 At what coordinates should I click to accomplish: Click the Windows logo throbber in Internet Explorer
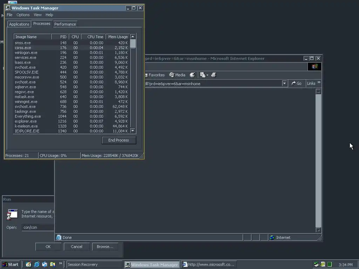(314, 67)
